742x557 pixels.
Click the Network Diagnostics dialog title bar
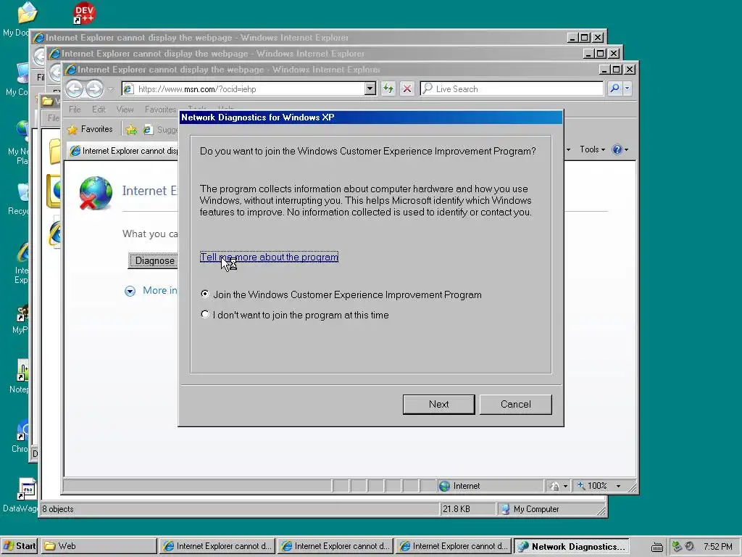point(371,117)
